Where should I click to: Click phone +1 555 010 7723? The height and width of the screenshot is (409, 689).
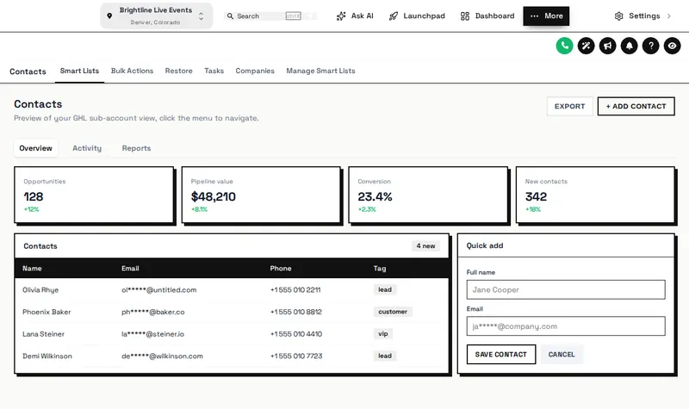click(x=296, y=356)
